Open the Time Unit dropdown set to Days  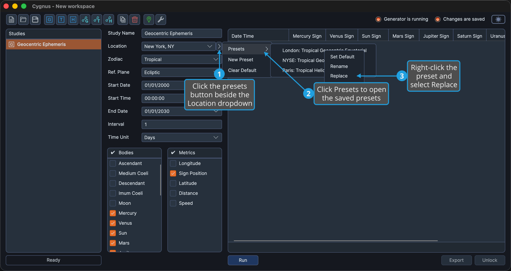pyautogui.click(x=181, y=137)
